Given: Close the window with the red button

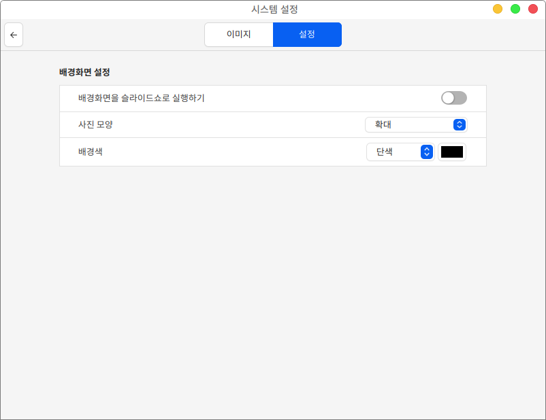Looking at the screenshot, I should coord(533,9).
